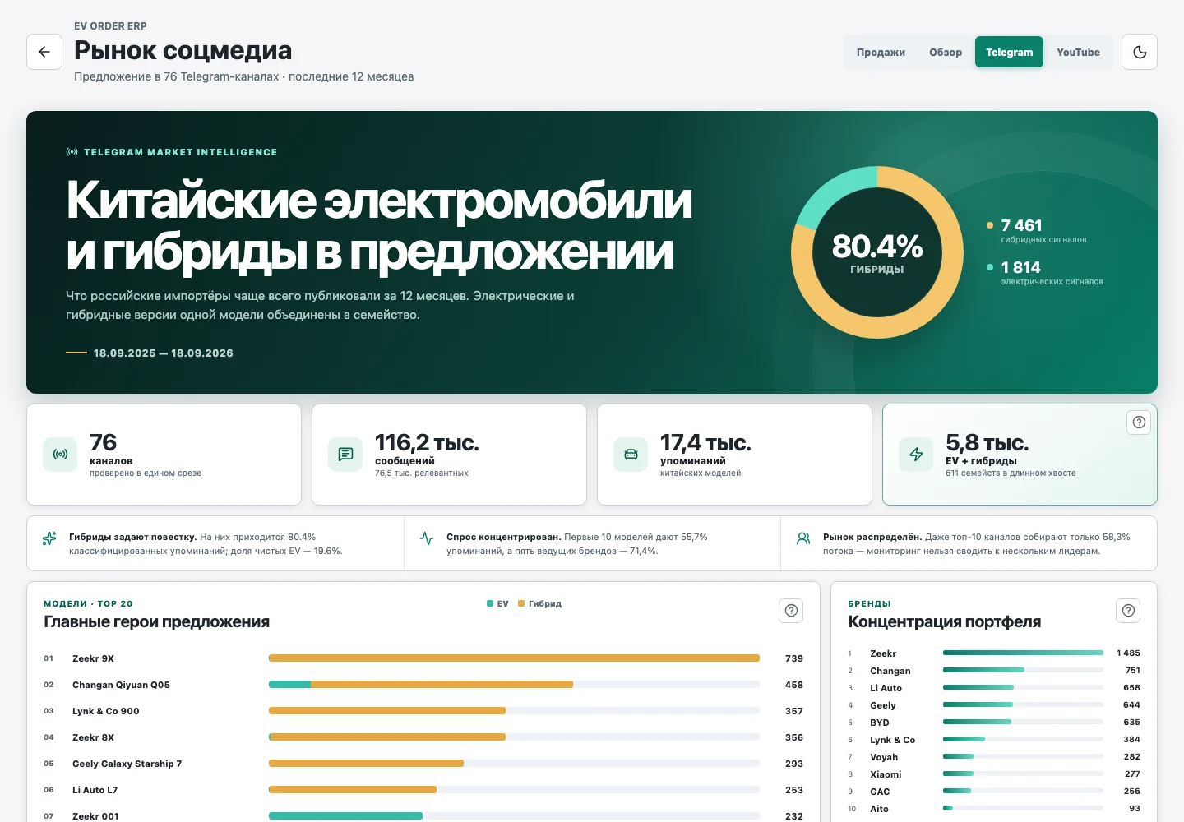The height and width of the screenshot is (822, 1184).
Task: Click the date range 18.09.2025 — 18.09.2026
Action: [x=163, y=353]
